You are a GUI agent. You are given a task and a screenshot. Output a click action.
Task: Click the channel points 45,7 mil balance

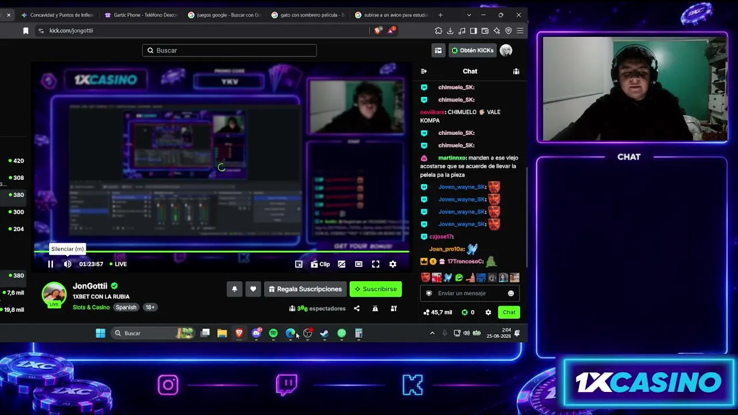438,312
